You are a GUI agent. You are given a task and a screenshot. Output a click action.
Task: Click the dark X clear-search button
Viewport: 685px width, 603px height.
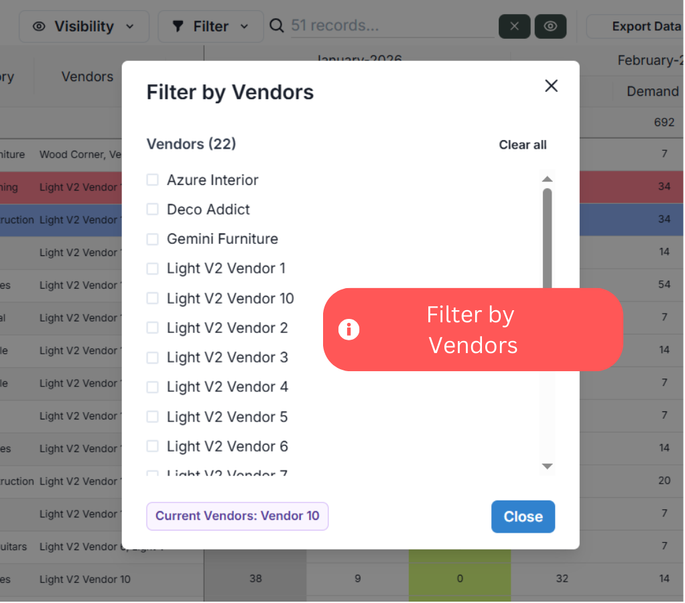pyautogui.click(x=515, y=26)
